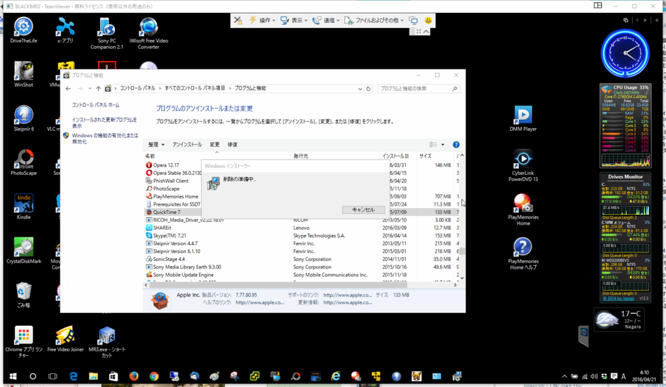Image resolution: width=666 pixels, height=387 pixels.
Task: Expand the address bar history dropdown
Action: [360, 89]
